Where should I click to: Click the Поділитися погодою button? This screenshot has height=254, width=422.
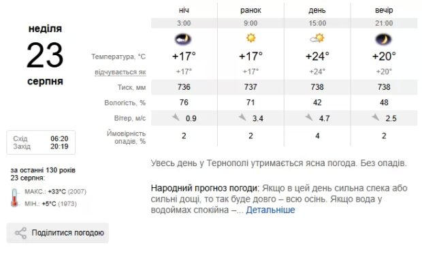[x=58, y=233]
